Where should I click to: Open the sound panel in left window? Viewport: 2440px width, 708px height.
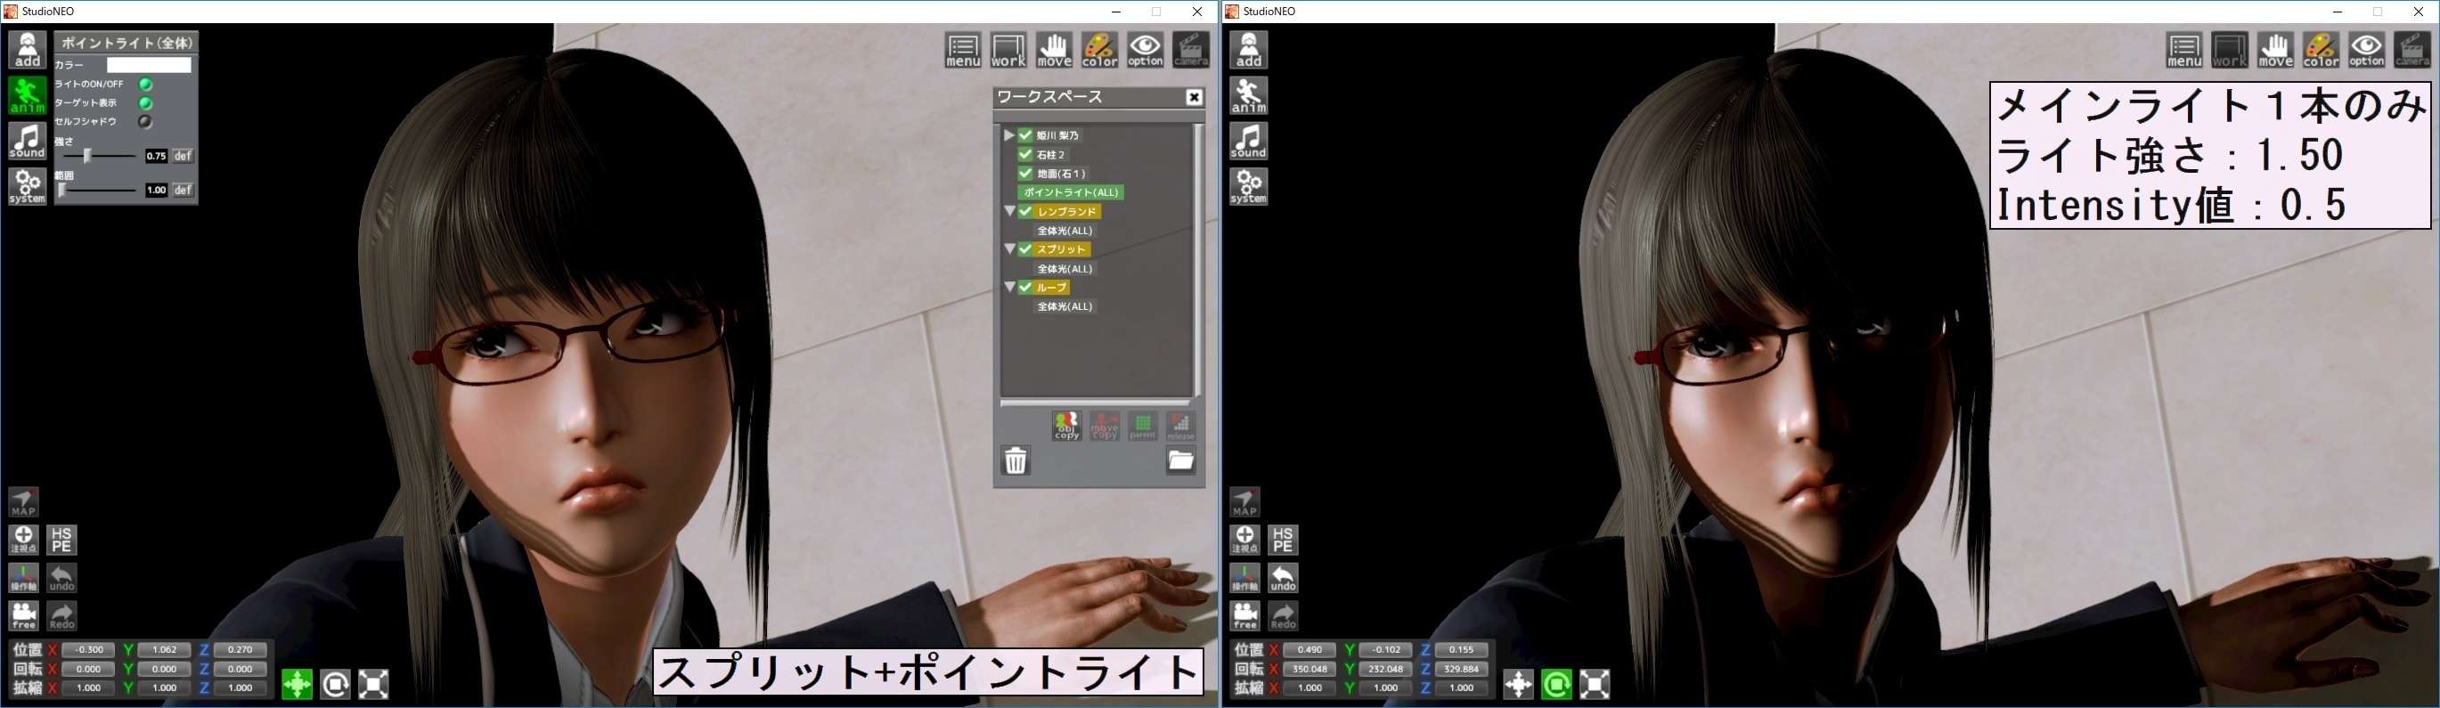28,141
